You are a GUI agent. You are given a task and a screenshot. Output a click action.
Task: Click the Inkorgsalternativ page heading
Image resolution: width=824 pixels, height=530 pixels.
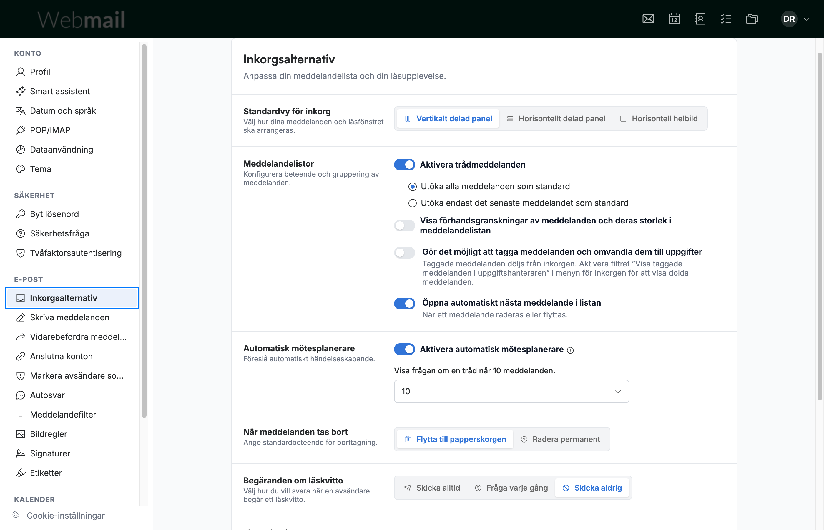[x=289, y=59]
